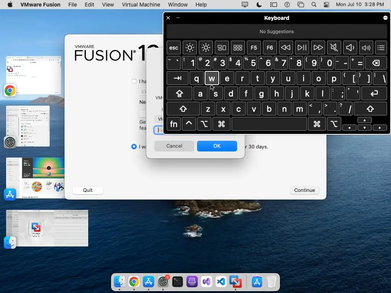Open Control Center in menu bar
Screen dimensions: 391x293
pos(326,5)
